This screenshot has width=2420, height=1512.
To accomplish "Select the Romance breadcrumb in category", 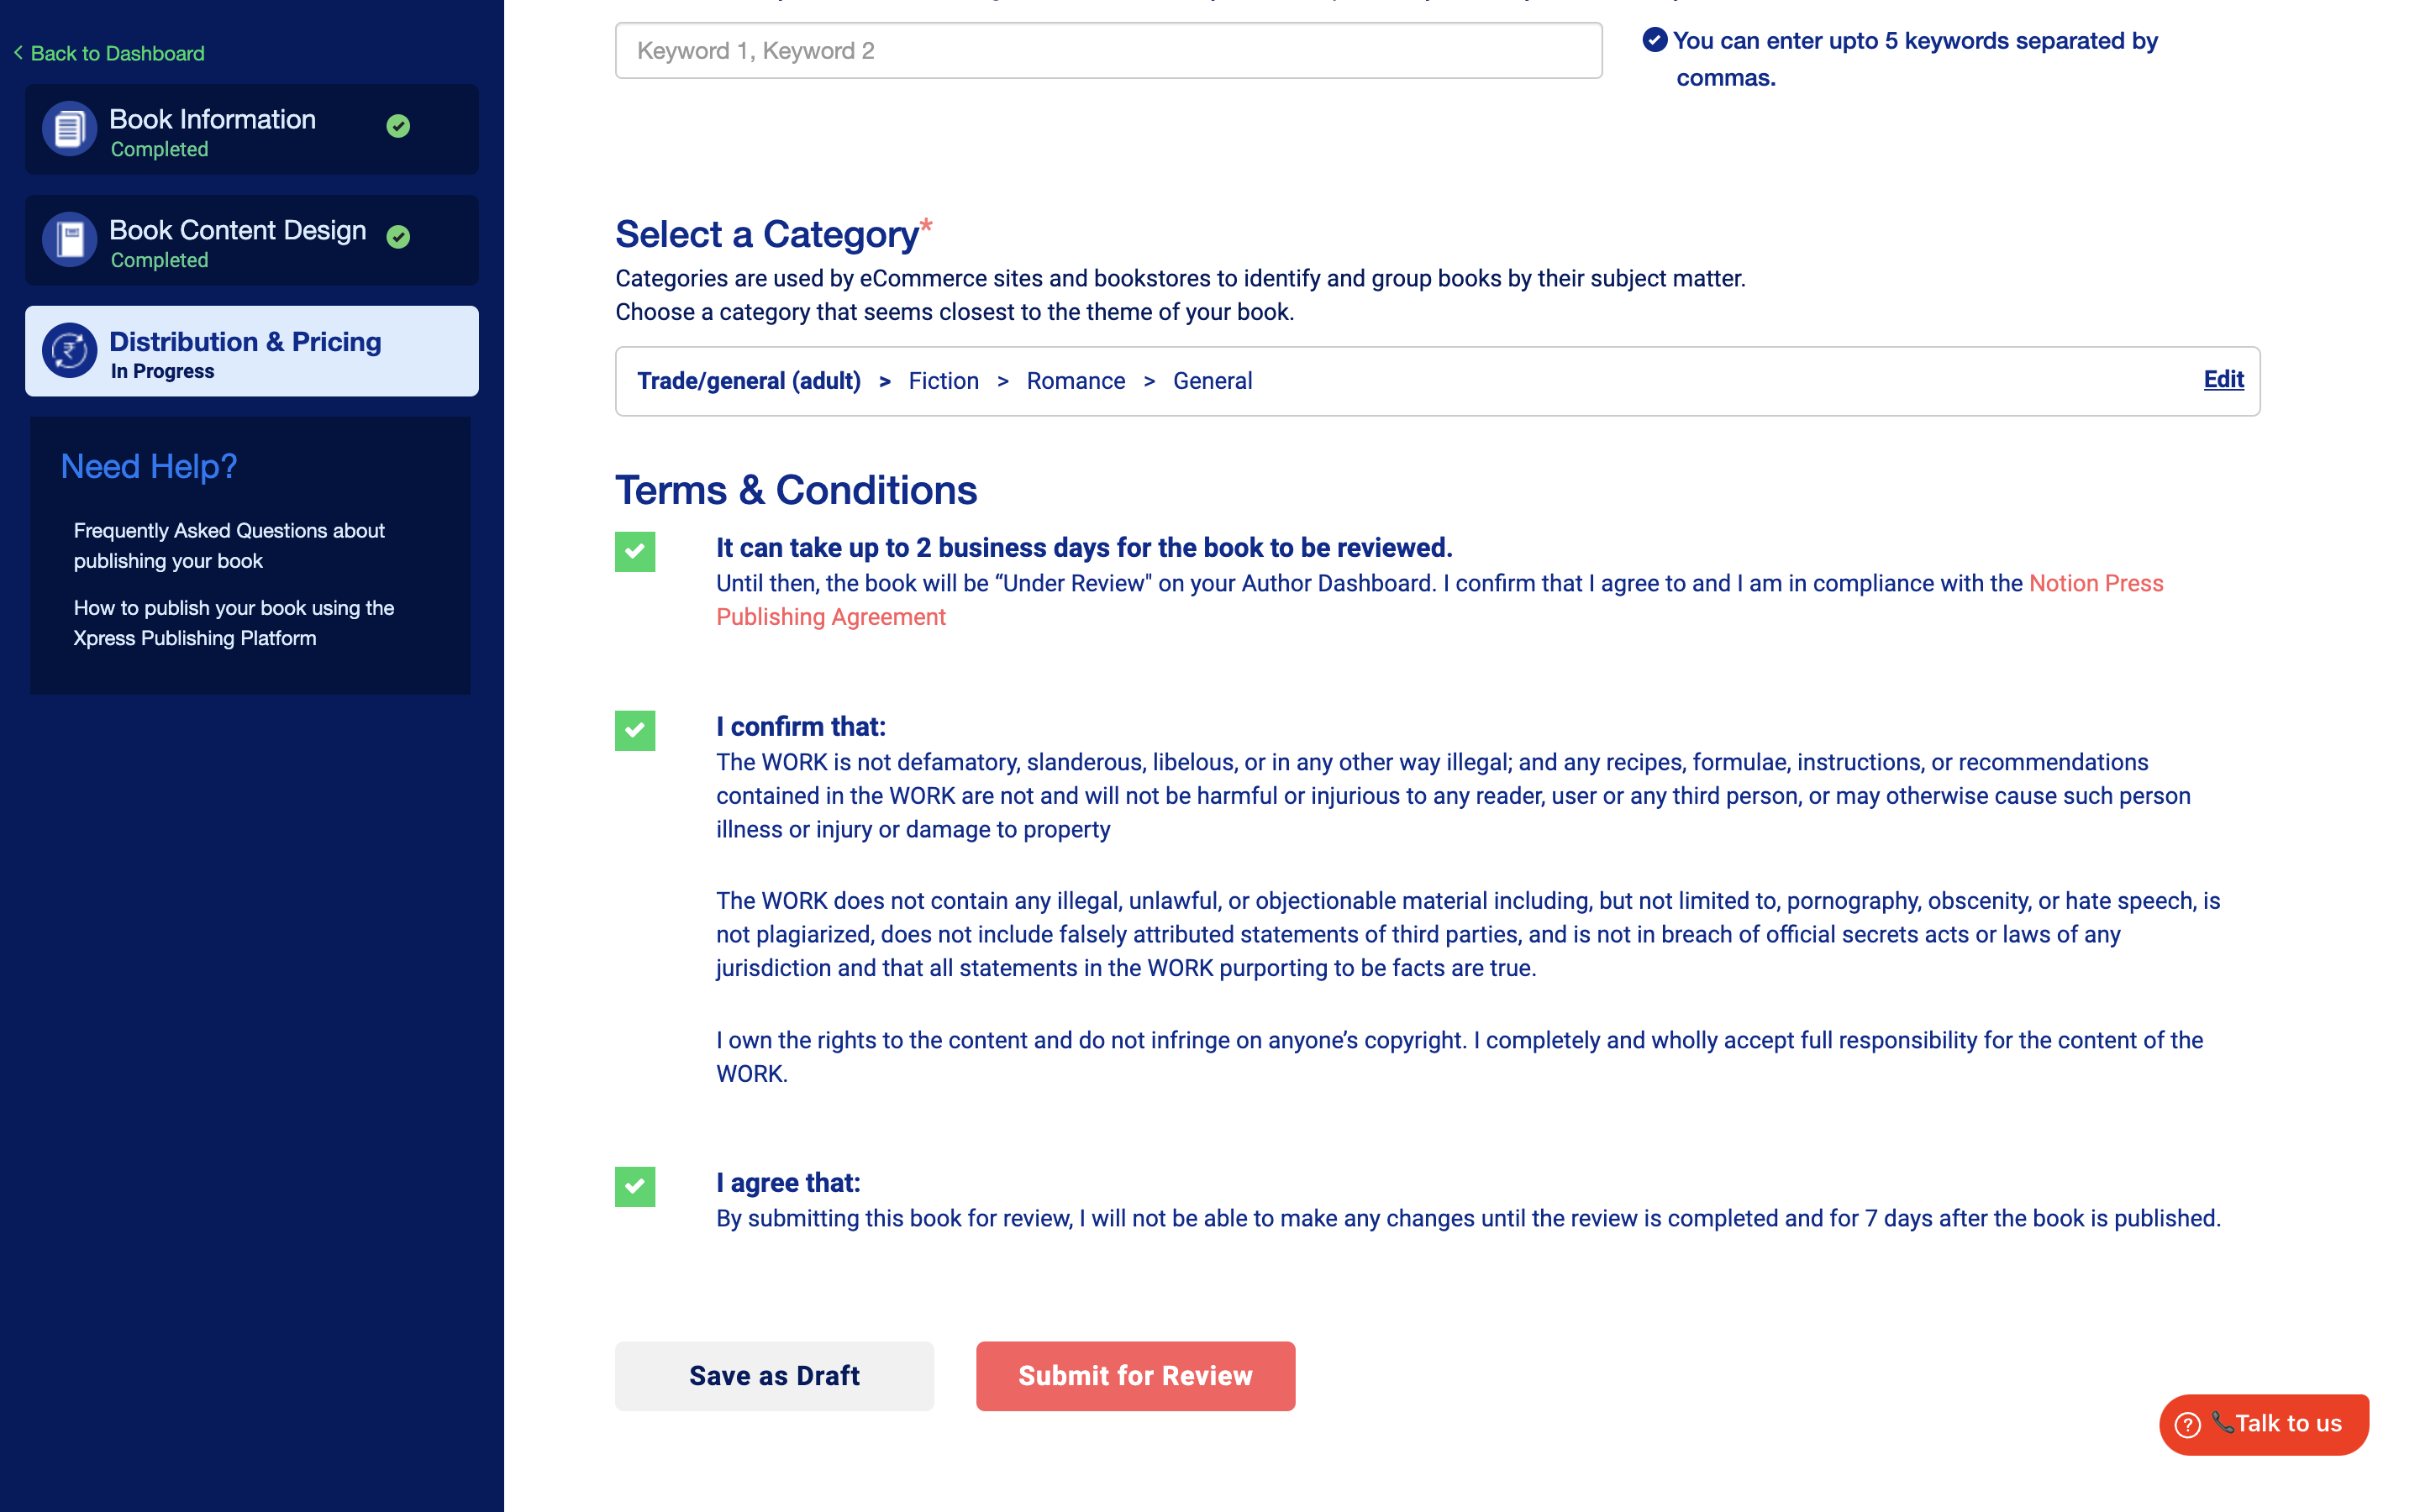I will pyautogui.click(x=1075, y=381).
